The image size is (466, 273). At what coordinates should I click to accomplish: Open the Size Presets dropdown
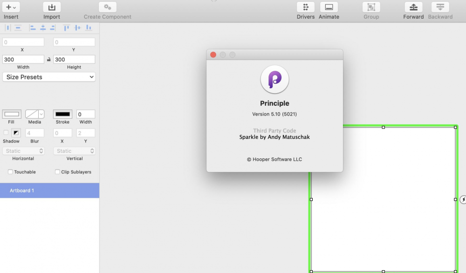(x=49, y=77)
